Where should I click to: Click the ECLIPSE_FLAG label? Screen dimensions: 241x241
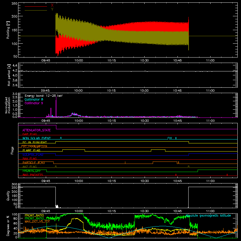33,155
